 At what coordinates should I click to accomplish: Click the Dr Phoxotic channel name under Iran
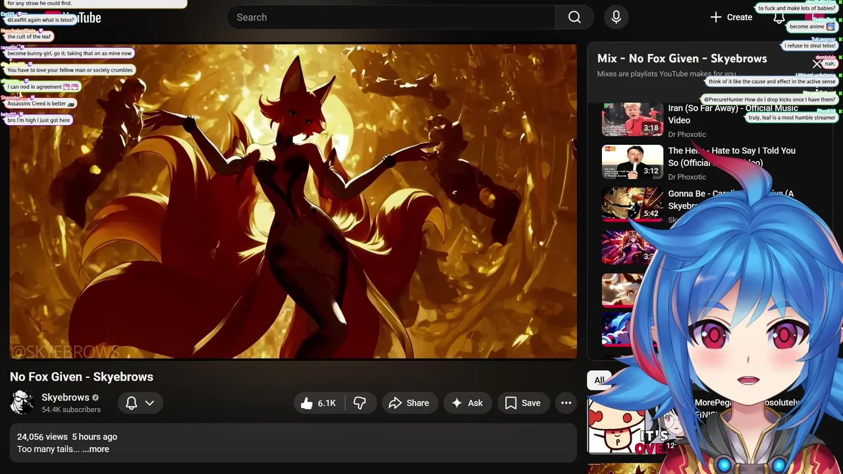(x=687, y=134)
